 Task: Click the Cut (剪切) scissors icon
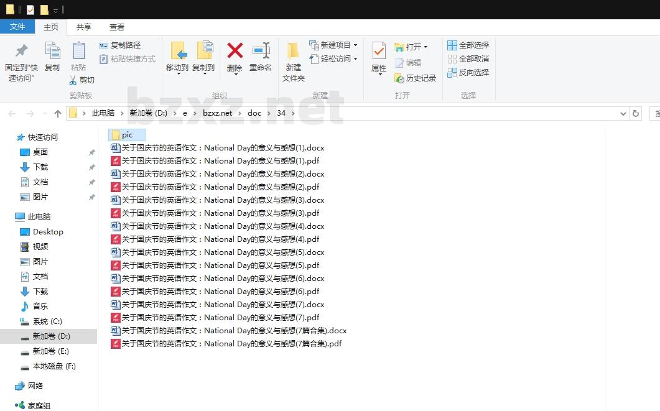[x=73, y=80]
